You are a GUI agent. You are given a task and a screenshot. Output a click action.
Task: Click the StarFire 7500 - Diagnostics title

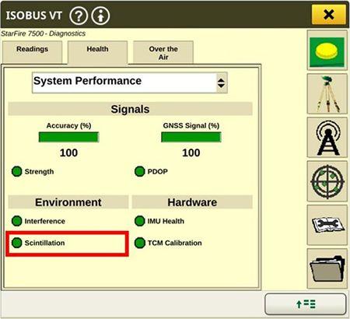click(x=43, y=33)
